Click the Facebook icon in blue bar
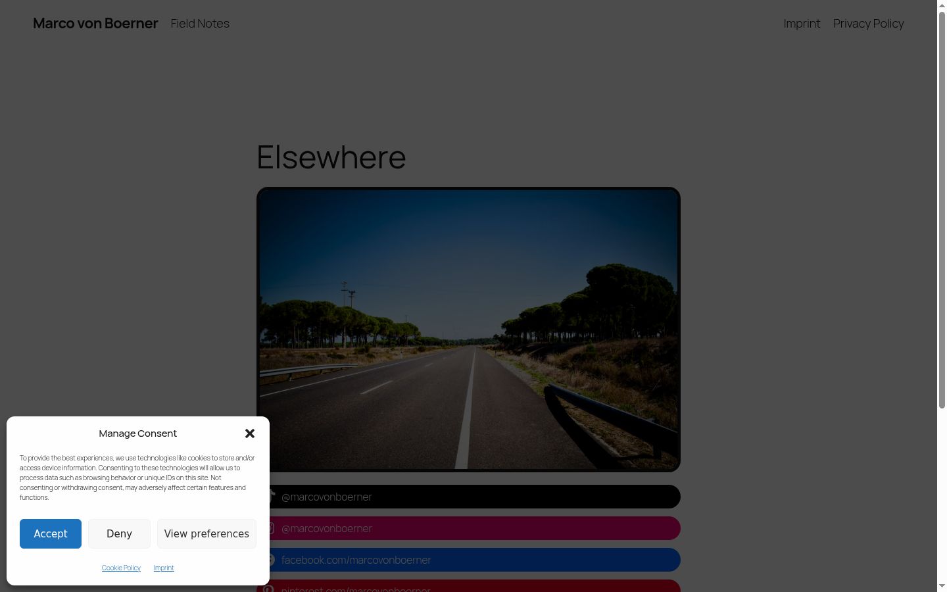This screenshot has width=947, height=592. (272, 560)
